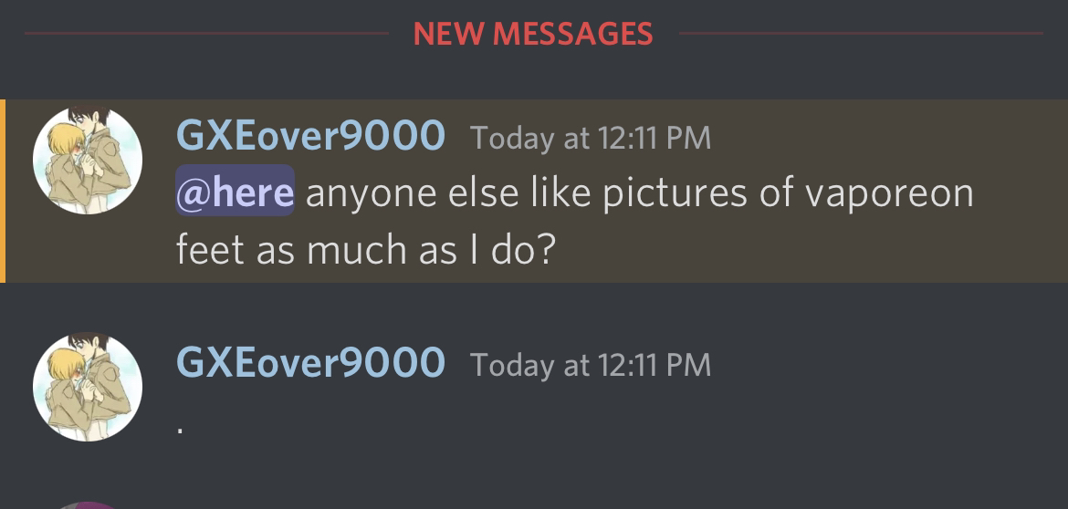
Task: Click the word vaporeon in the message
Action: point(890,194)
